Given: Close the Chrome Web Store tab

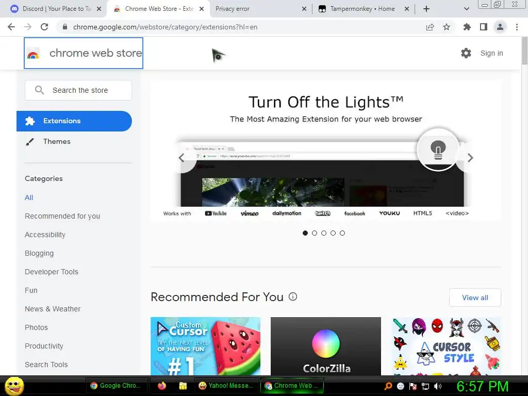Looking at the screenshot, I should click(x=202, y=9).
